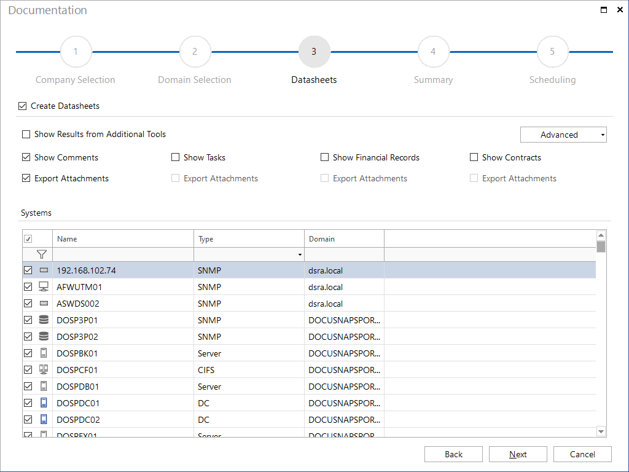Image resolution: width=629 pixels, height=472 pixels.
Task: Go to step 2 Domain Selection
Action: 195,52
